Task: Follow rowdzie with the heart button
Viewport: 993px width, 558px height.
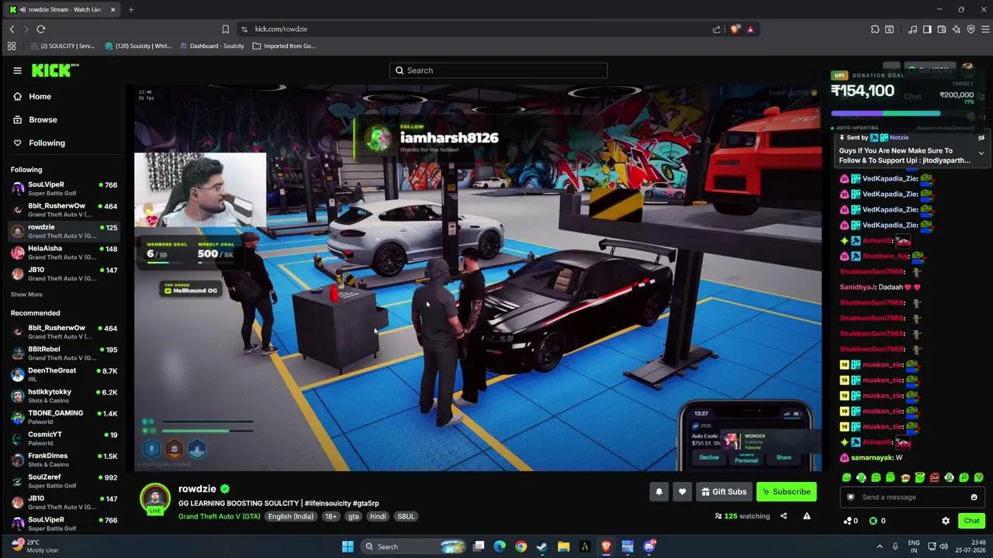Action: [682, 491]
